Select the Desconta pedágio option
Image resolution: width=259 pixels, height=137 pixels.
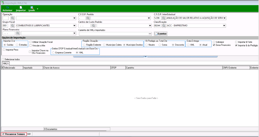pos(173,45)
